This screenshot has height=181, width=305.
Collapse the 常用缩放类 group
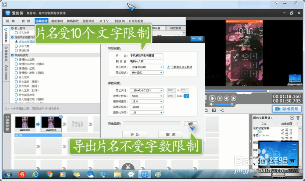tap(12, 55)
